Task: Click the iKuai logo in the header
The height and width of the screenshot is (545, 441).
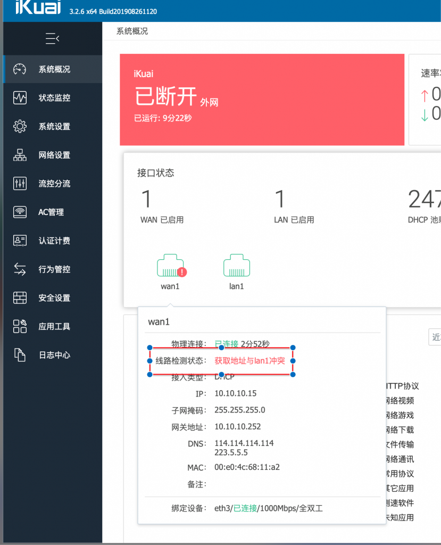Action: pos(38,7)
